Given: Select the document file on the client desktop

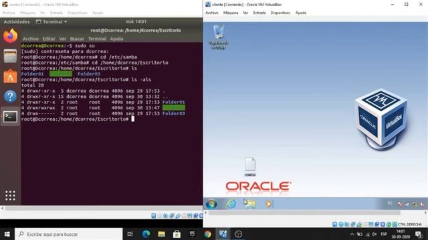Looking at the screenshot, I should (x=250, y=167).
